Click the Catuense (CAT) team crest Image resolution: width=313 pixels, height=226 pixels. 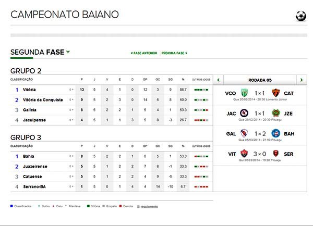coord(276,93)
